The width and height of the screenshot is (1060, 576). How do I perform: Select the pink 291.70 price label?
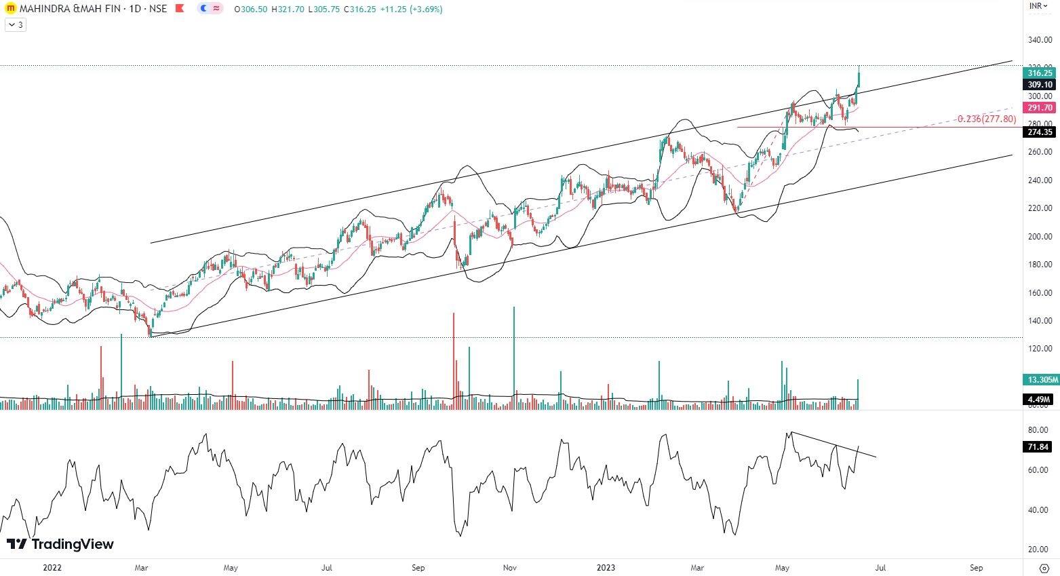[x=1040, y=108]
